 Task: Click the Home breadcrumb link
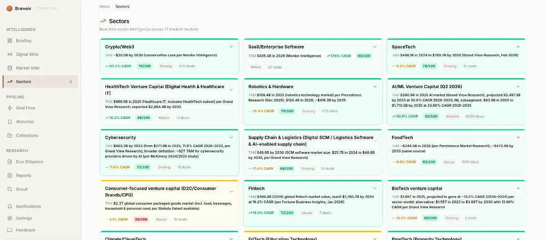(x=104, y=6)
